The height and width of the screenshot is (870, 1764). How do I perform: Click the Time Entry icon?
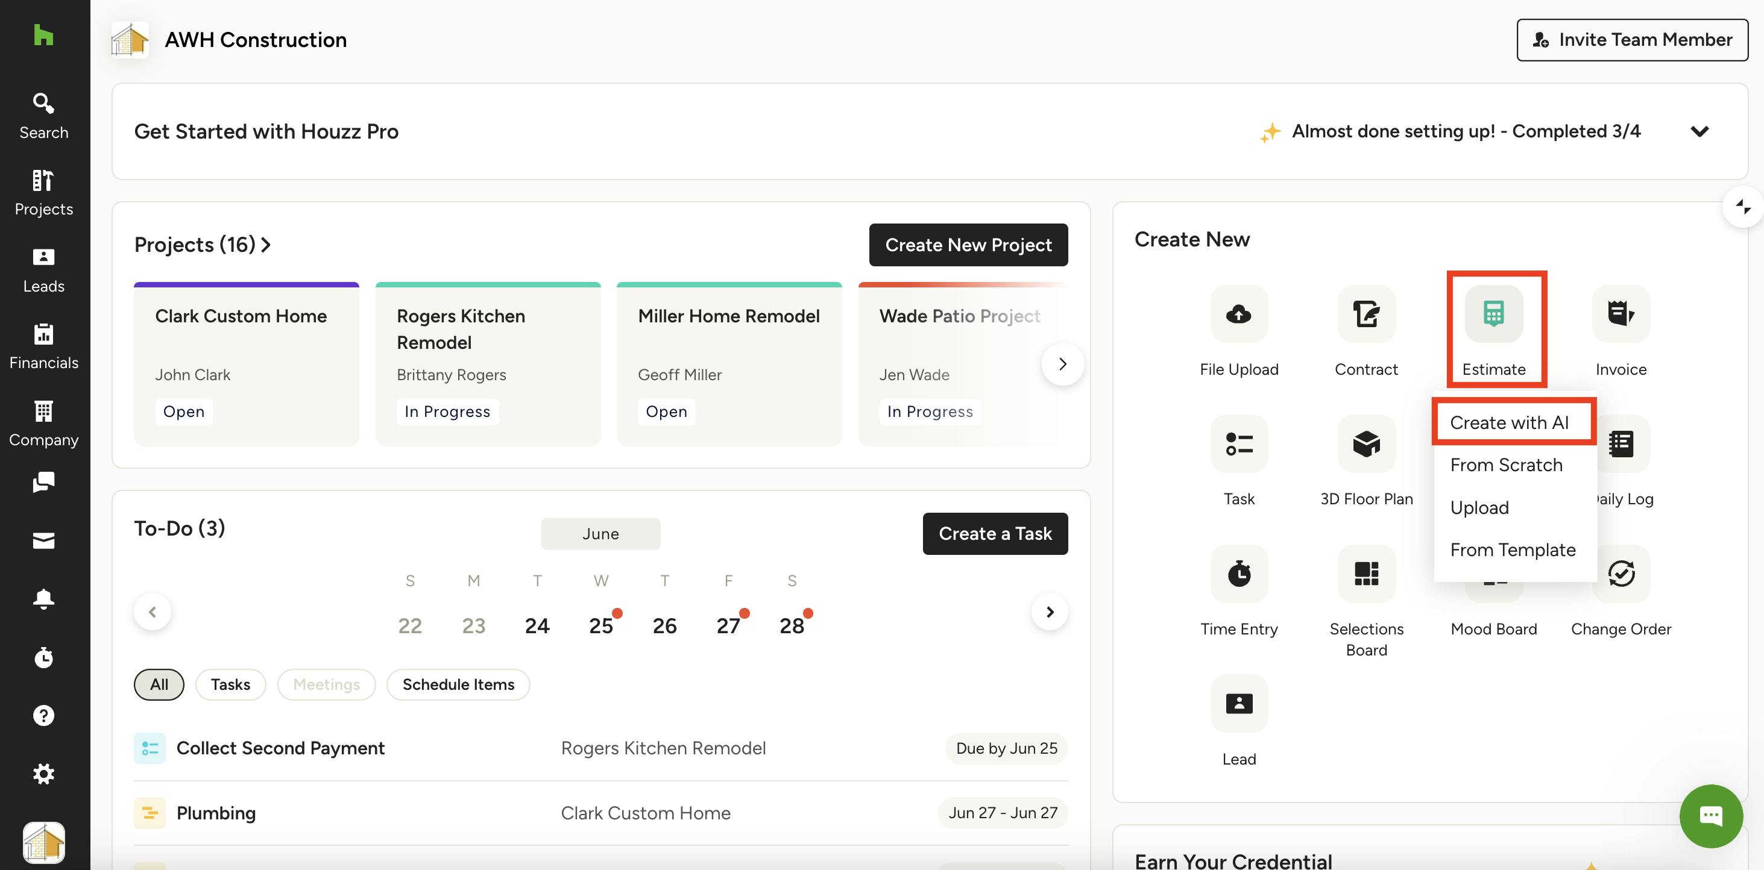click(x=1239, y=574)
